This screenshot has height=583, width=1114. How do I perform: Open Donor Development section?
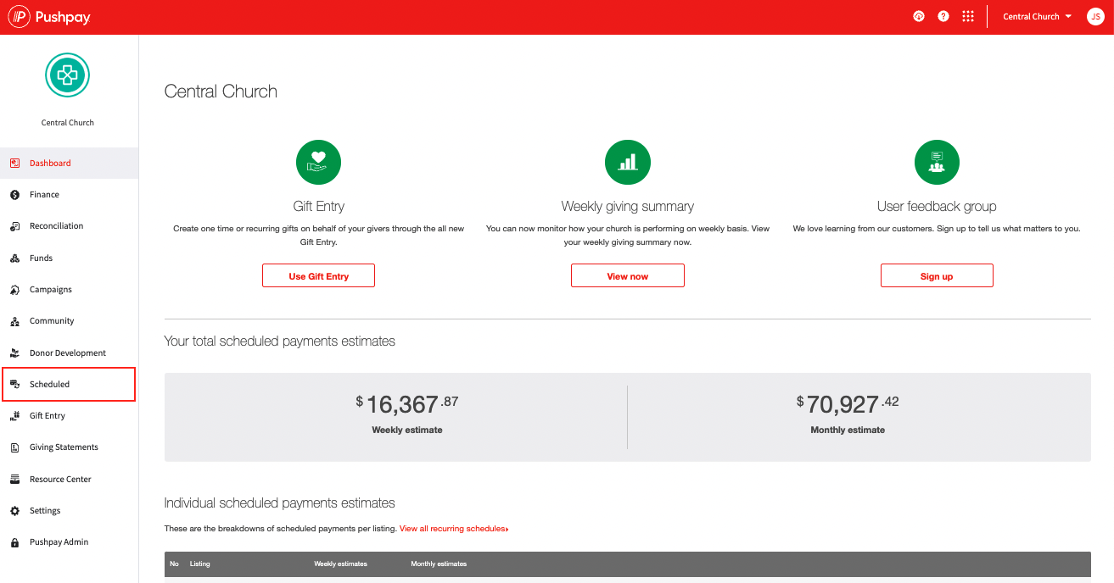pos(67,353)
